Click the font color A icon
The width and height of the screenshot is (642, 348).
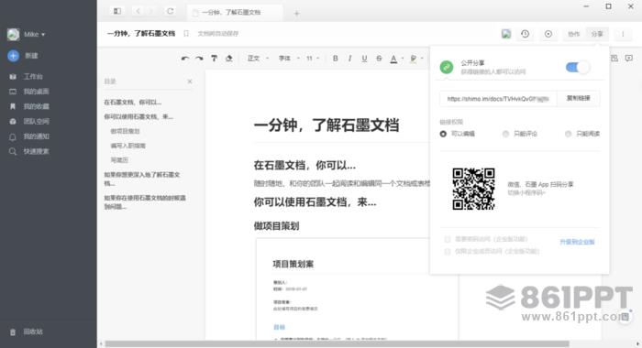tap(393, 59)
